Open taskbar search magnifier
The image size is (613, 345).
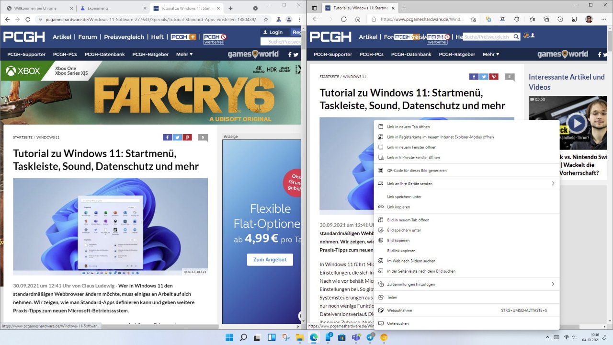243,337
